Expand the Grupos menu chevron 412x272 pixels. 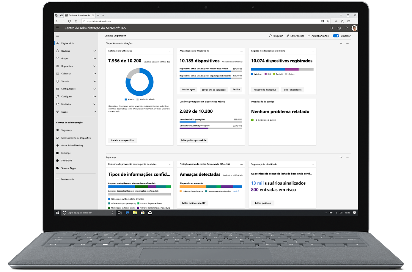click(95, 59)
